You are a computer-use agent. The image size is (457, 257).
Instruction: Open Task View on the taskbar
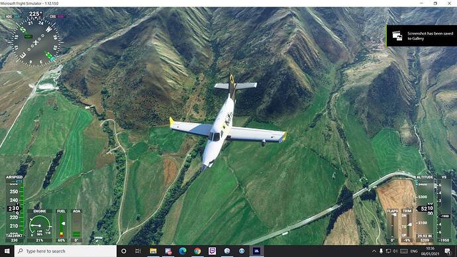tap(138, 251)
